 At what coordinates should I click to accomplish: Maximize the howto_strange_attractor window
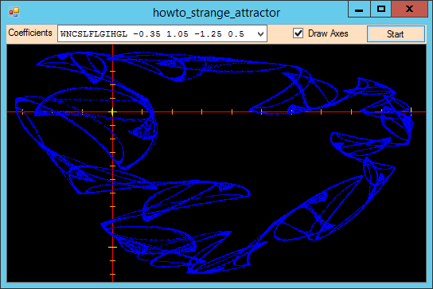[381, 10]
